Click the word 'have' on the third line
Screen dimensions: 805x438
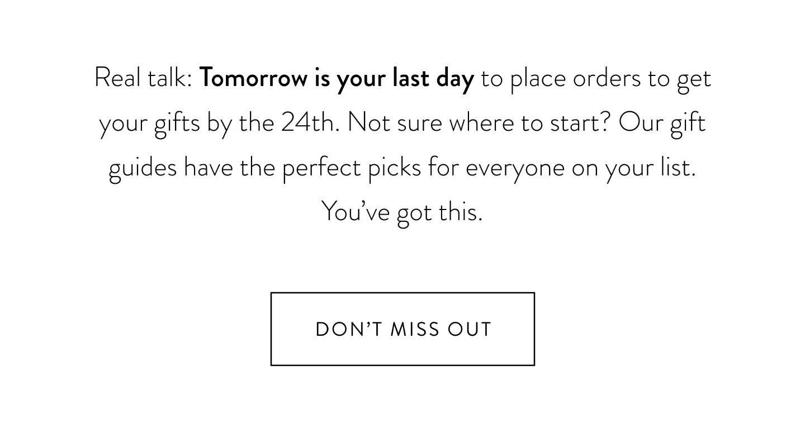point(208,168)
